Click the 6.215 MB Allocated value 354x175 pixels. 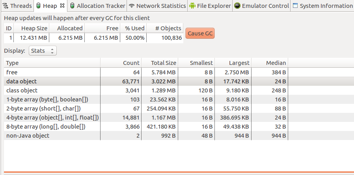[71, 38]
